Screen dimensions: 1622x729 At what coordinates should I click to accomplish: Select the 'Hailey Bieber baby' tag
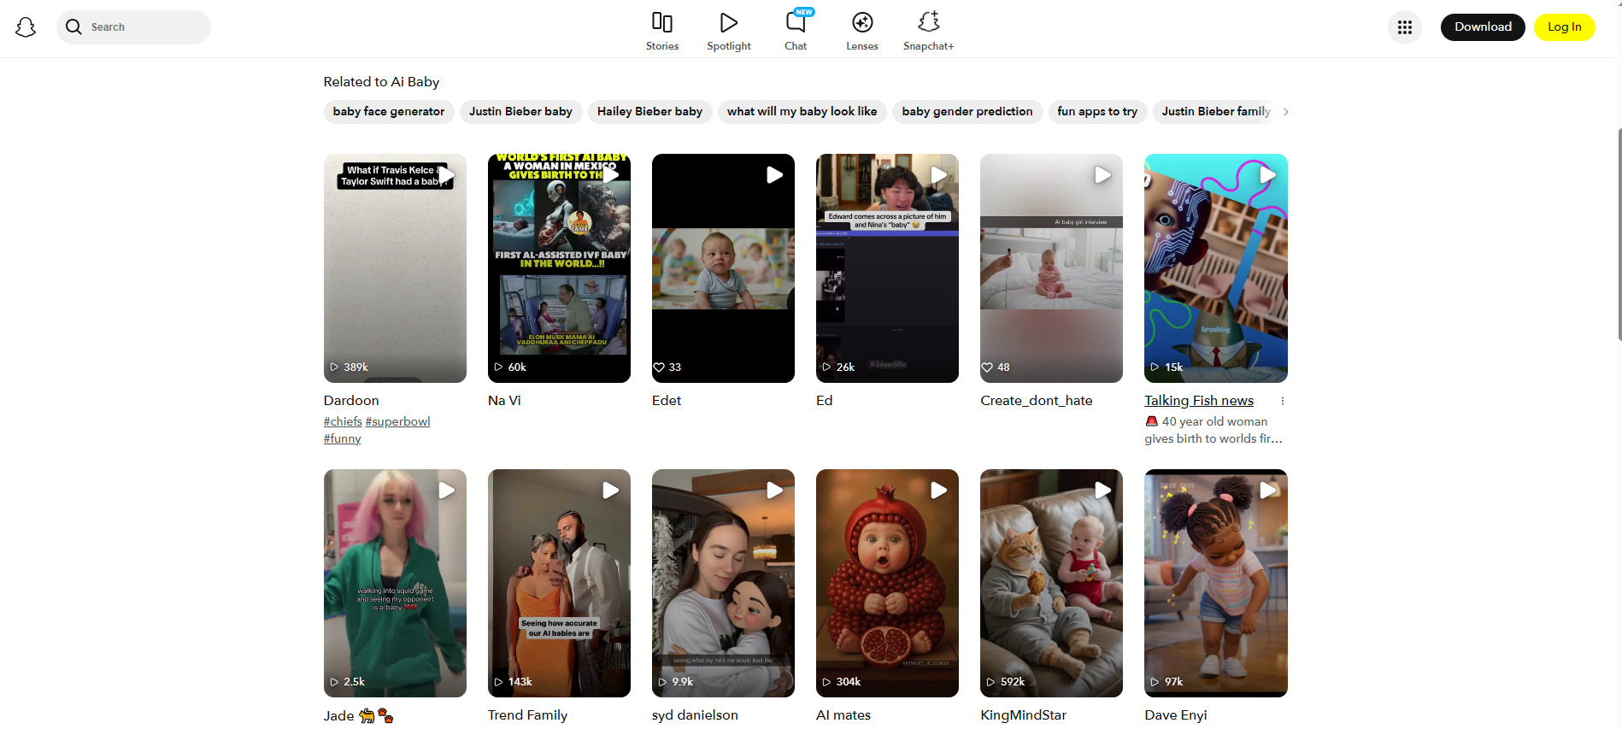tap(649, 112)
